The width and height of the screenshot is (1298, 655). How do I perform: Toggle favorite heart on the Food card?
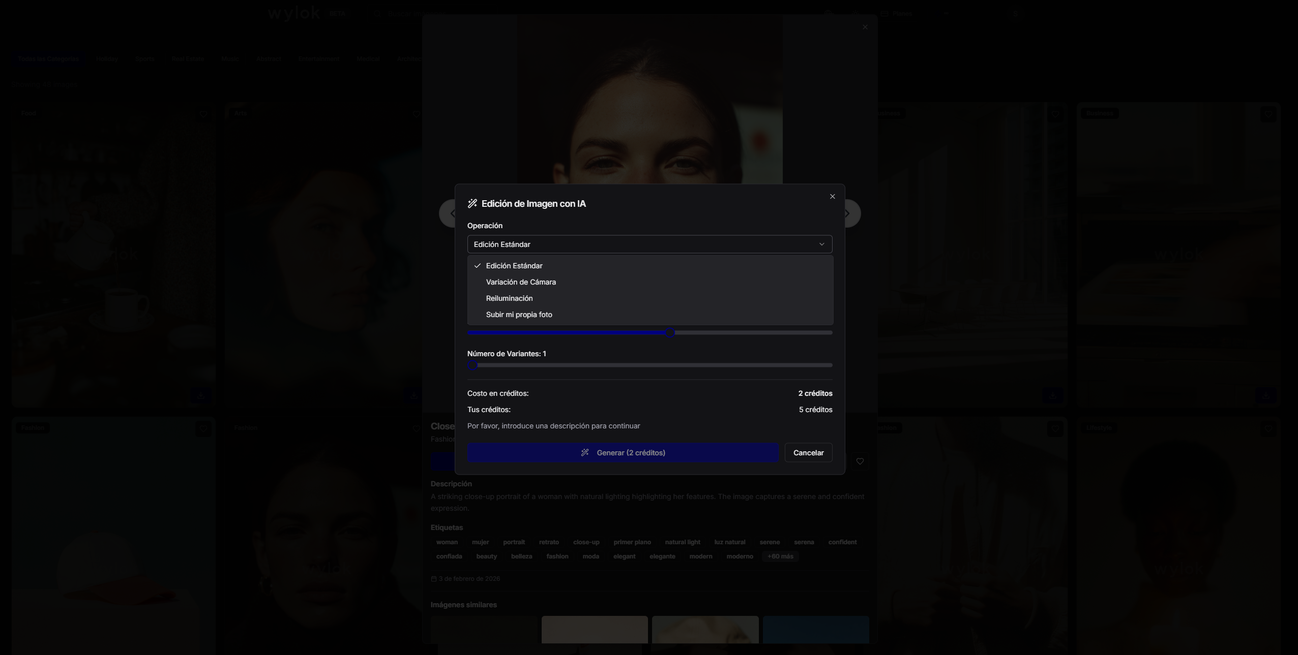203,114
